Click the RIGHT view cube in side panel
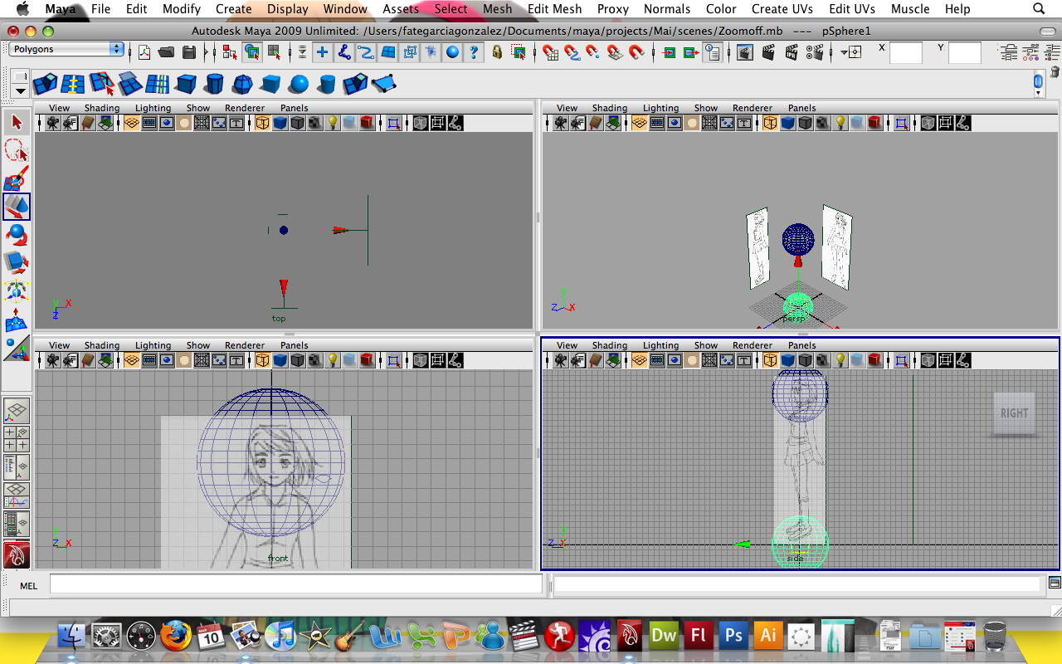Screen dimensions: 1062x664 point(1014,413)
